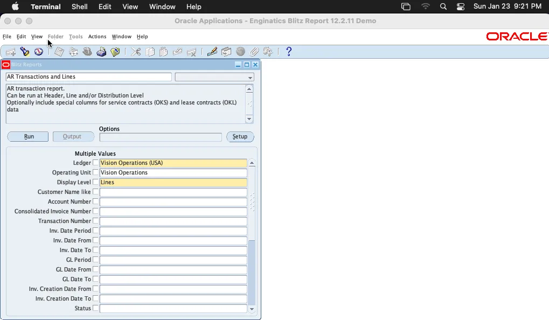Click the Ledger field Vision Operations (USA)
This screenshot has height=320, width=549.
pyautogui.click(x=173, y=163)
